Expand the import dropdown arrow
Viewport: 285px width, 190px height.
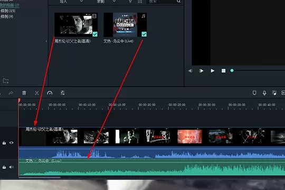82,1
